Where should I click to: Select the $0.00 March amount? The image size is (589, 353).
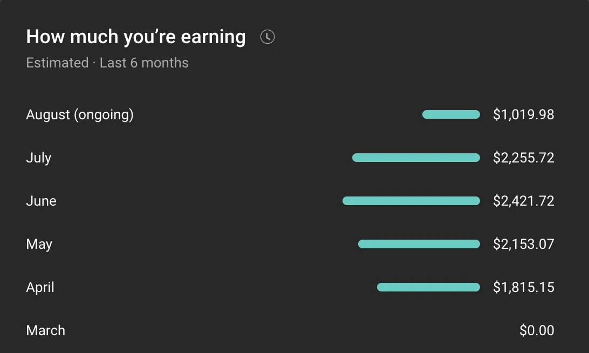coord(537,330)
